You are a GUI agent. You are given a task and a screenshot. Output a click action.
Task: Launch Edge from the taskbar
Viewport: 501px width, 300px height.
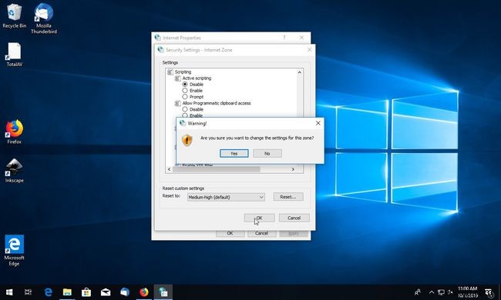(48, 292)
